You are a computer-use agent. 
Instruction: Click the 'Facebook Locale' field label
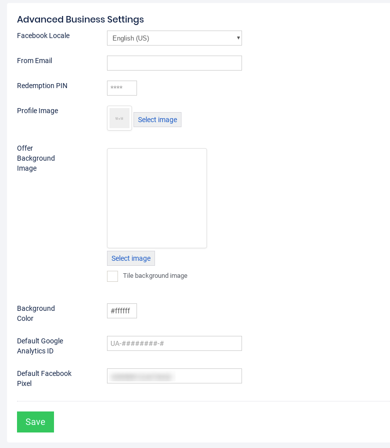tap(43, 36)
